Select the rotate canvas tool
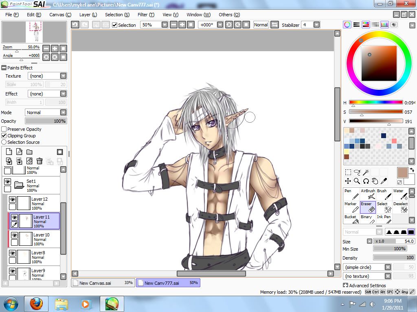This screenshot has height=312, width=417. (366, 181)
